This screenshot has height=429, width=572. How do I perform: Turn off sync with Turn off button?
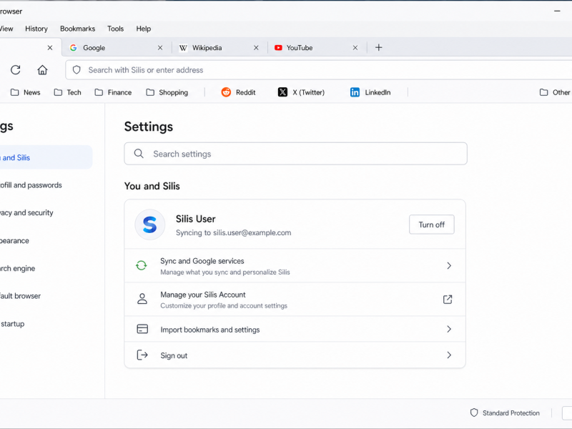(432, 225)
